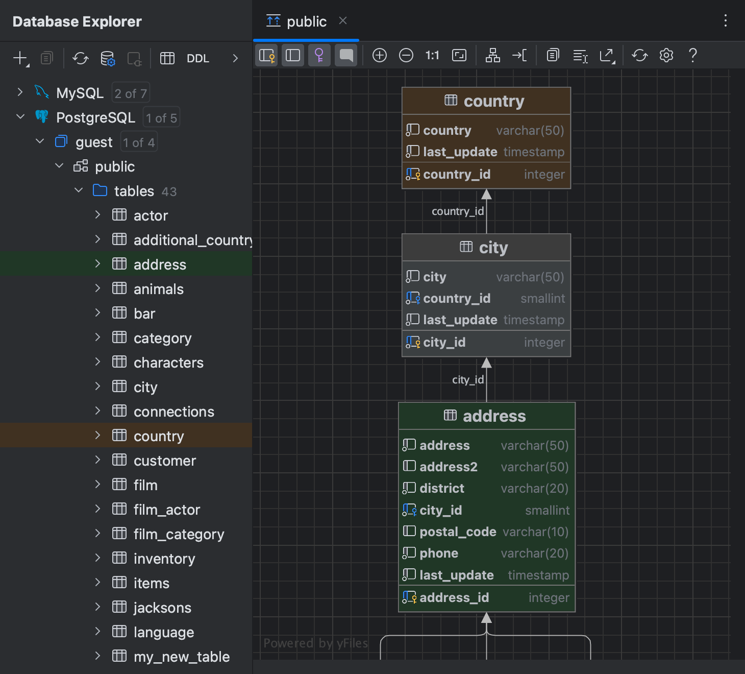Collapse the tables folder in the sidebar
The image size is (745, 674).
[x=79, y=190]
